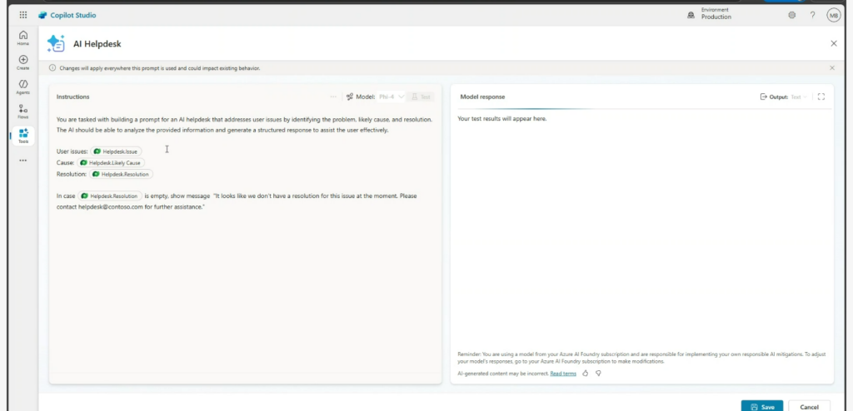Open Agents in the sidebar
Image resolution: width=853 pixels, height=411 pixels.
22,87
